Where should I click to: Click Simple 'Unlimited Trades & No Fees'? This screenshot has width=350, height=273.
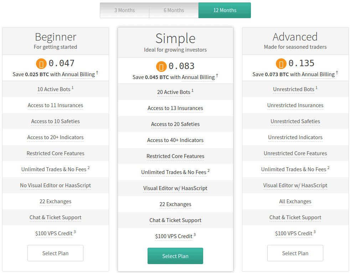tap(174, 173)
